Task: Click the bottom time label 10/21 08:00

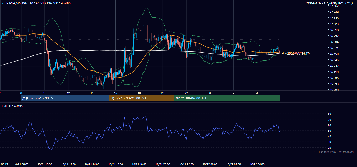Action: point(21,164)
